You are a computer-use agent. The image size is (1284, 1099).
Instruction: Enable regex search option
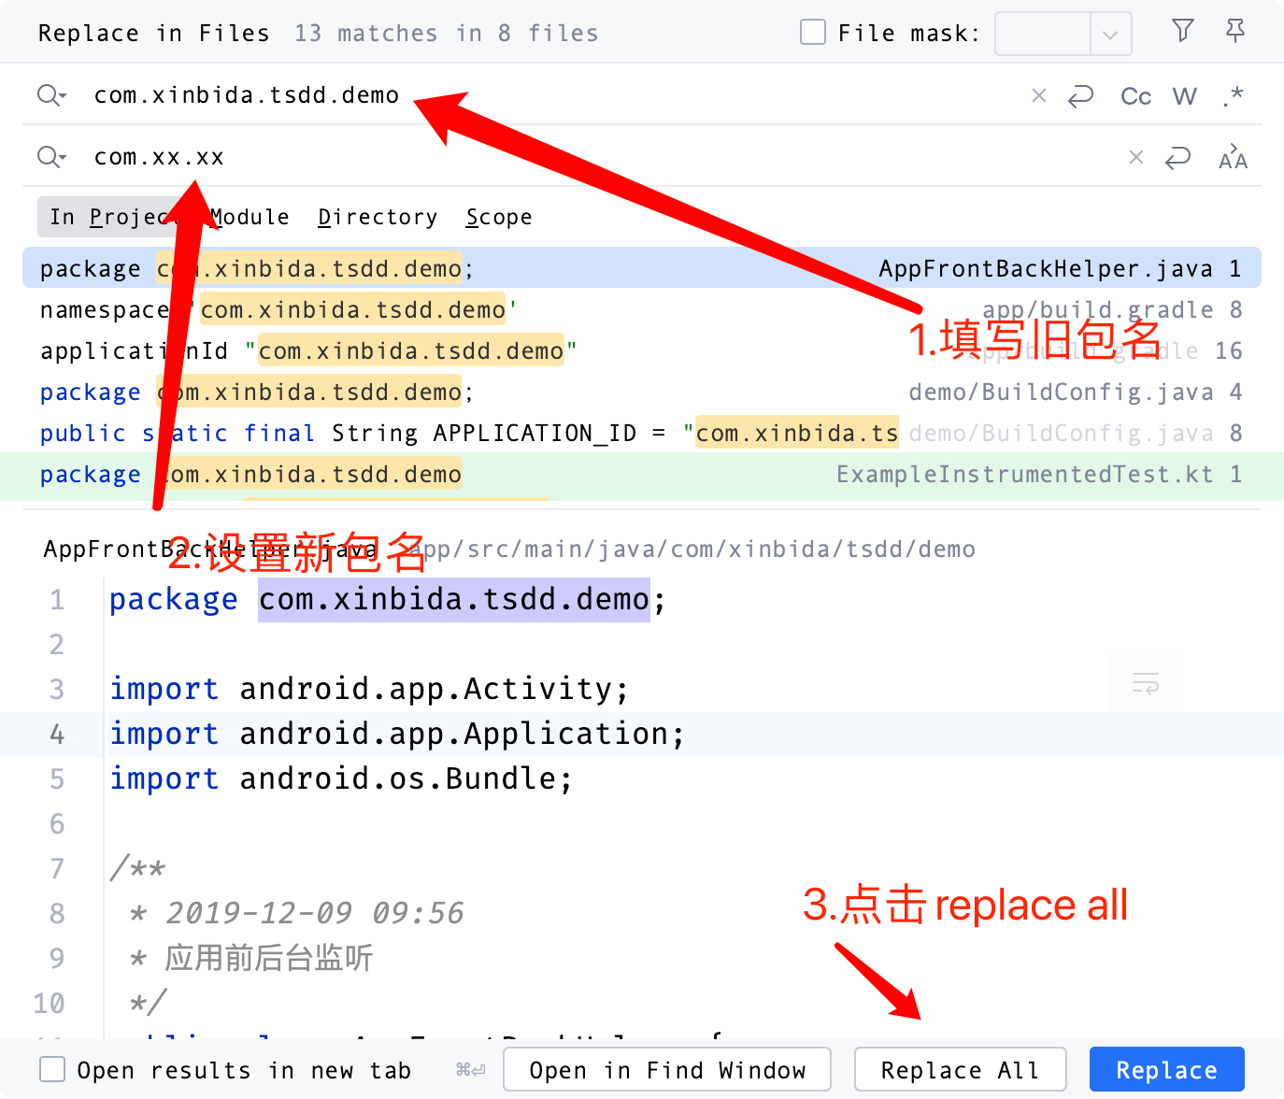click(1233, 95)
